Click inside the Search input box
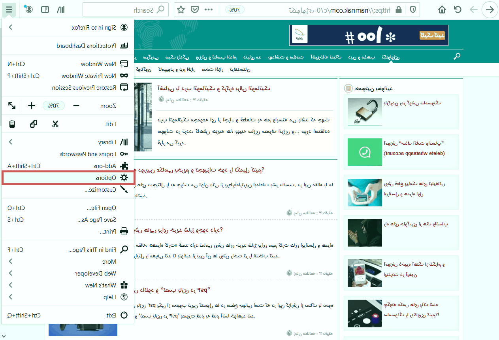Viewport: 499px width, 340px height. [x=119, y=9]
